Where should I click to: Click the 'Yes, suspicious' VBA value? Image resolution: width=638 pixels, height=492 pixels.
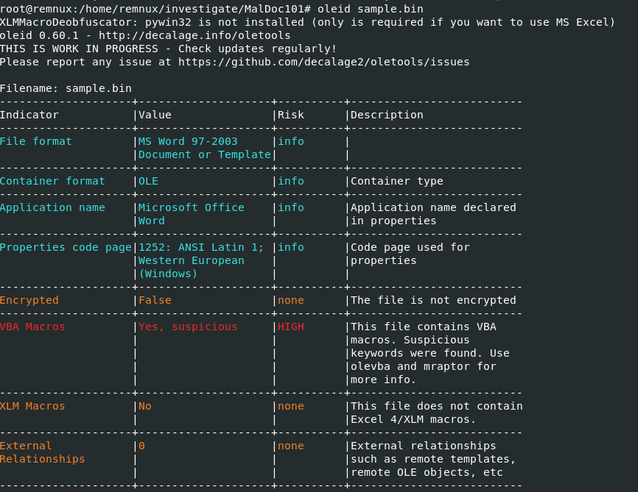pyautogui.click(x=188, y=327)
